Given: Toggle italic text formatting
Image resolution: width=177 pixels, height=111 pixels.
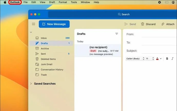Looking at the screenshot, I should 172,59.
